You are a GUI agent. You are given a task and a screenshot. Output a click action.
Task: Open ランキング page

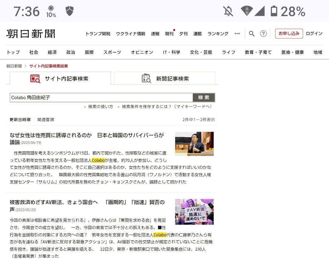pyautogui.click(x=218, y=33)
